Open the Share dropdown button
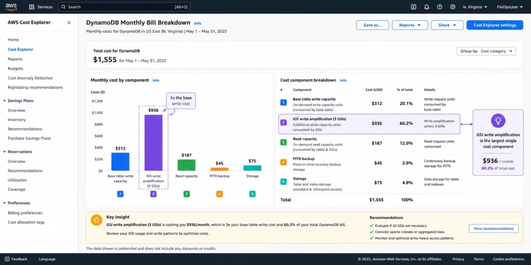 [x=447, y=25]
